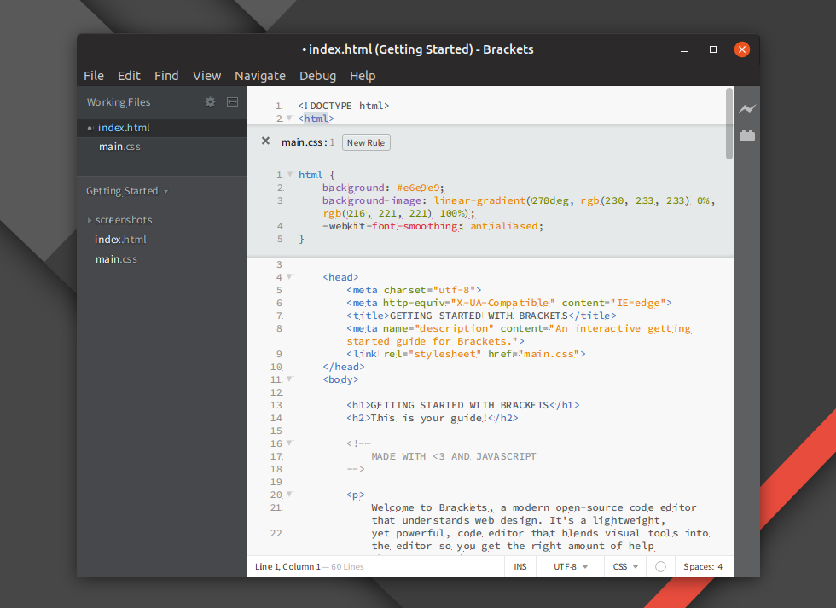Collapse the html rule fold arrow in inline editor
Viewport: 836px width, 608px height.
tap(288, 174)
